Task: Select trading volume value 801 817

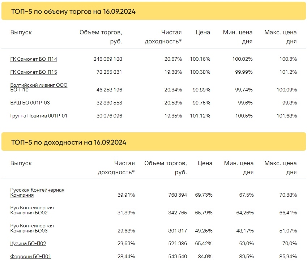Action: (178, 231)
